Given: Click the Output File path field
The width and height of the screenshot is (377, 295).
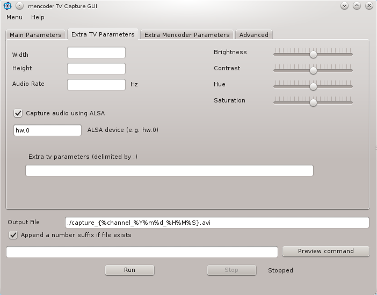Looking at the screenshot, I should tap(217, 223).
